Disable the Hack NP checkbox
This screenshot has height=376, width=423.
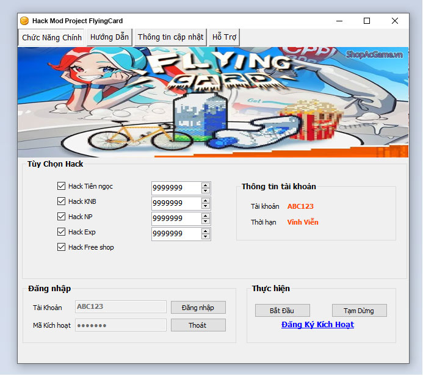[61, 216]
